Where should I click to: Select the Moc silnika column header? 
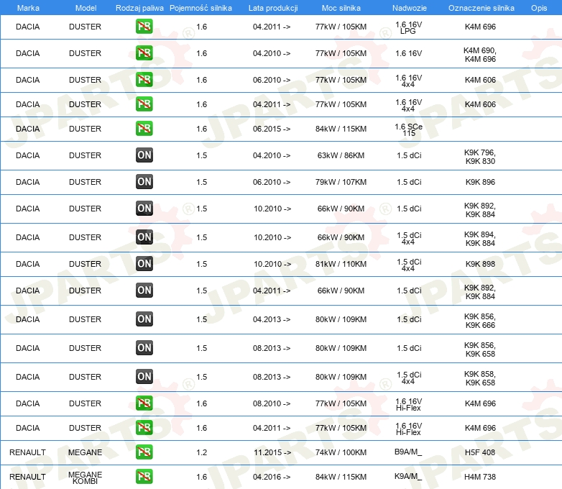click(341, 7)
